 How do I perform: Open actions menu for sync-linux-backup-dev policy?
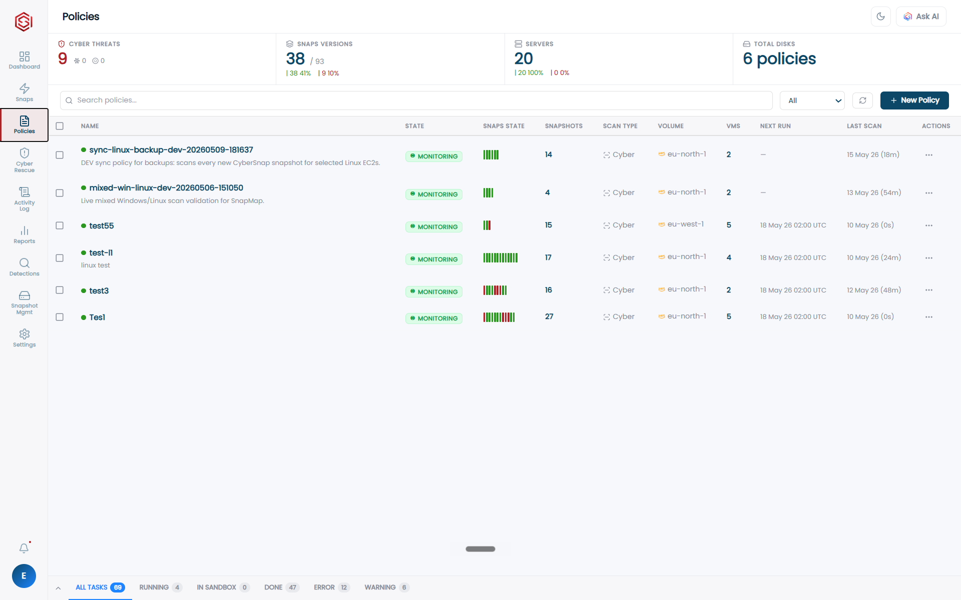[x=929, y=155]
